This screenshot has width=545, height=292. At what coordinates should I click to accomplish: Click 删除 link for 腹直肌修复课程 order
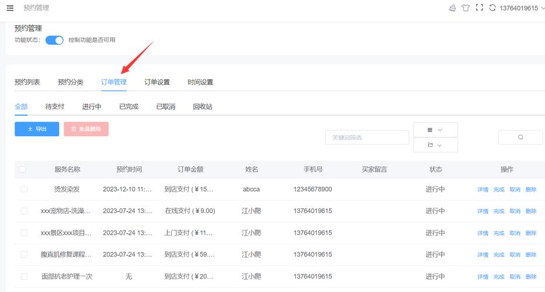tap(531, 255)
